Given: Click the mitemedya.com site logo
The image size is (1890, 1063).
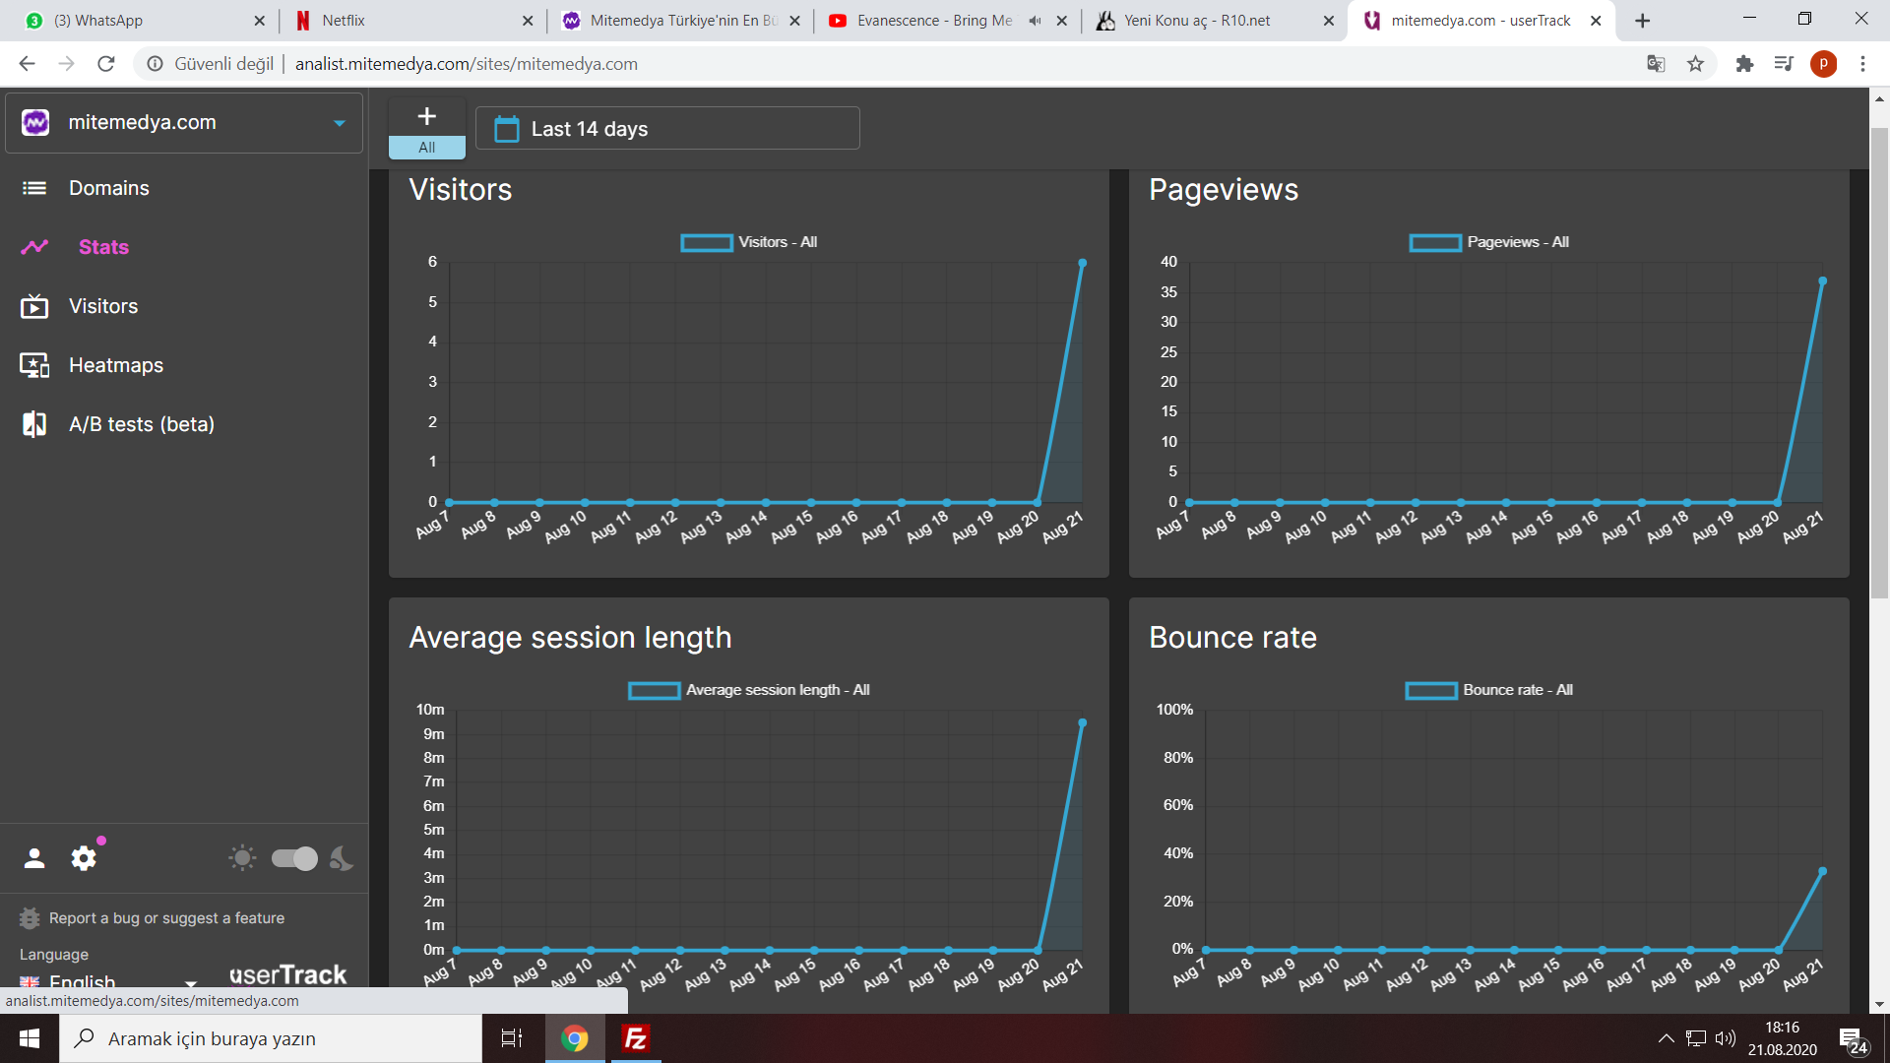Looking at the screenshot, I should click(35, 122).
